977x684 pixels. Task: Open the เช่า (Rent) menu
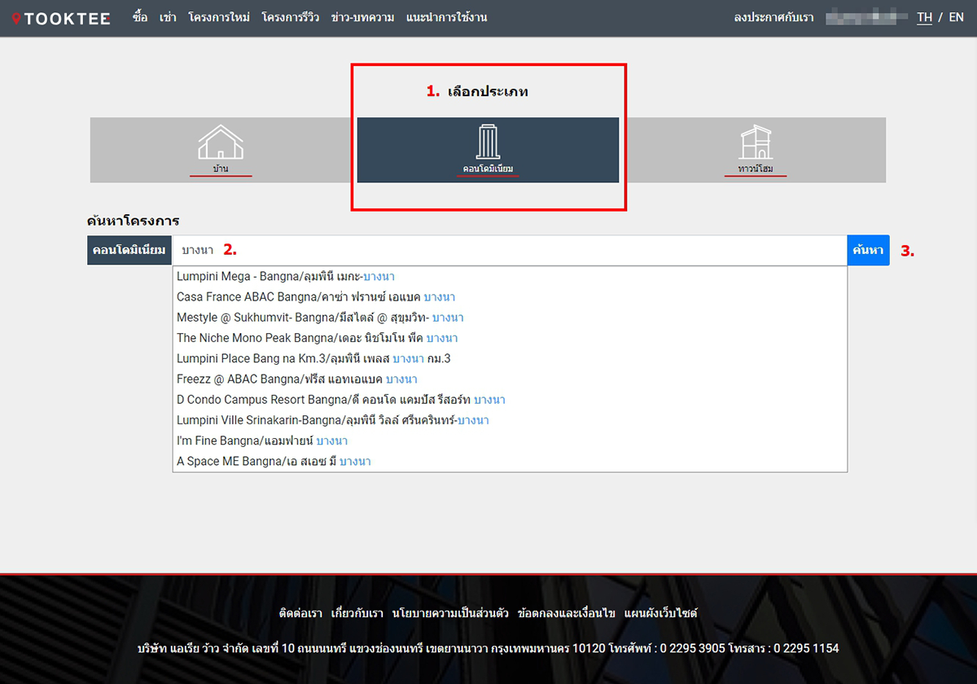168,17
